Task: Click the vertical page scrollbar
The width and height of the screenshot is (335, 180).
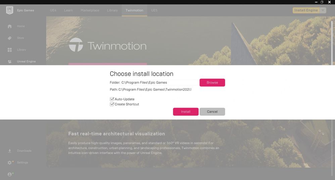Action: [332, 43]
